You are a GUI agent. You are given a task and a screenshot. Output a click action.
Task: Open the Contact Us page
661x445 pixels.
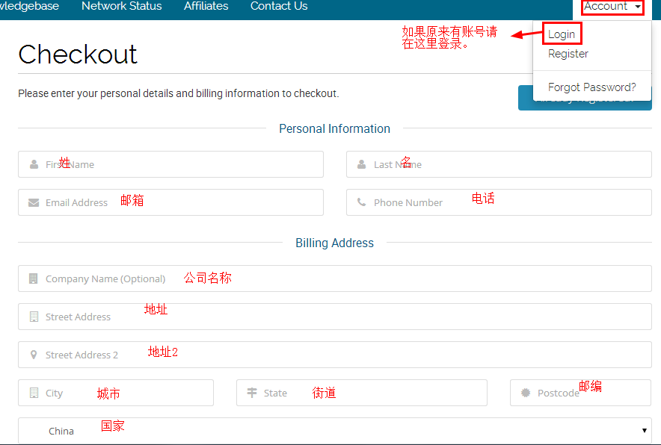point(279,7)
